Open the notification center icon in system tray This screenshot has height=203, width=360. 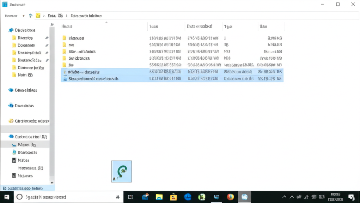351,197
